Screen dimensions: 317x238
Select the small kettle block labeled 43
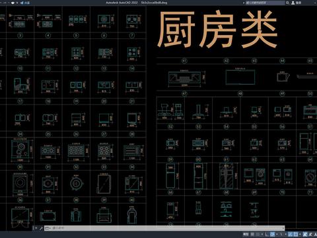click(283, 77)
